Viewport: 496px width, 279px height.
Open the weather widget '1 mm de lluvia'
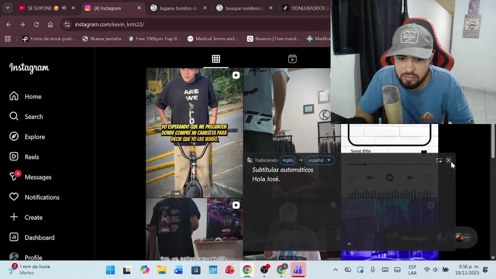[30, 270]
